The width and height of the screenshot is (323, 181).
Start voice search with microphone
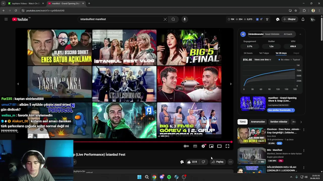click(185, 19)
